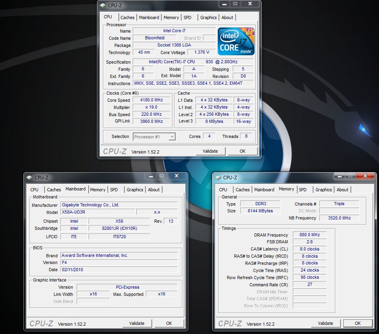379x334 pixels.
Task: Select the active Mainboard tab in Mainboard window
Action: click(x=75, y=189)
